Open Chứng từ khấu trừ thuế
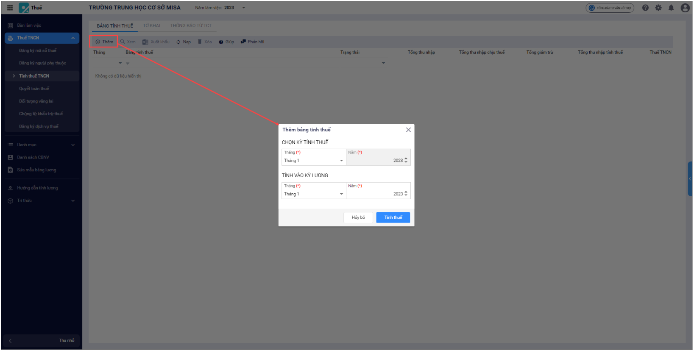 click(x=42, y=114)
